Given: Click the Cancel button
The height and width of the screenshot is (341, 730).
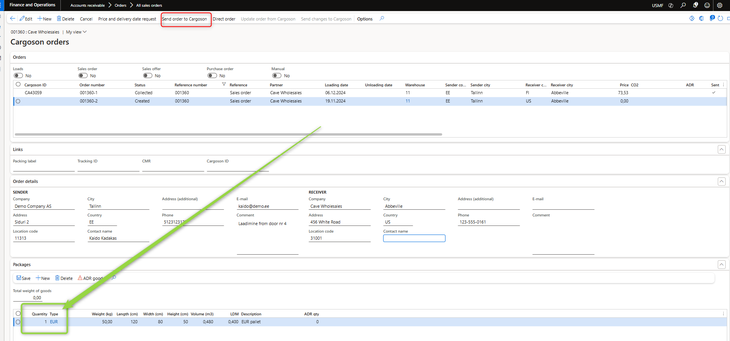Looking at the screenshot, I should coord(86,19).
